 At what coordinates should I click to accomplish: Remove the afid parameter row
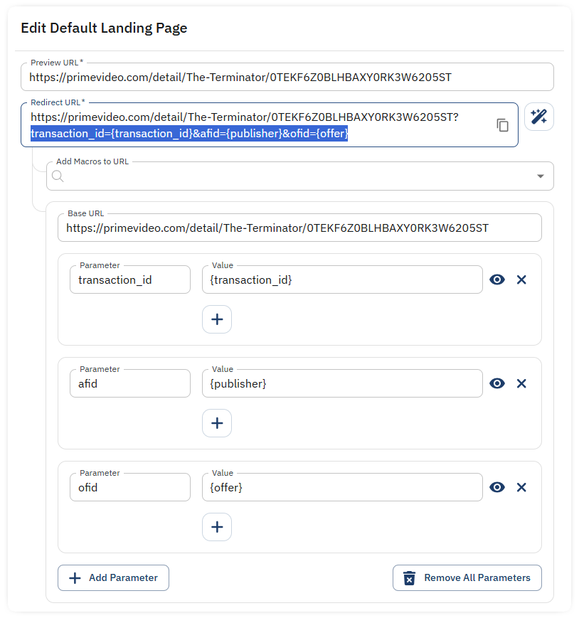tap(521, 383)
